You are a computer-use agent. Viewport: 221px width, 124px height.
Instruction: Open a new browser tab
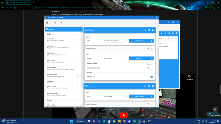tap(33, 2)
